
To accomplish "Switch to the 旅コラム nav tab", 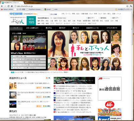I will pyautogui.click(x=49, y=28).
